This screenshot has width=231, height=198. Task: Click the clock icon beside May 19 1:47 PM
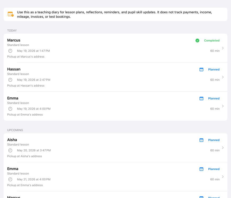pyautogui.click(x=10, y=51)
